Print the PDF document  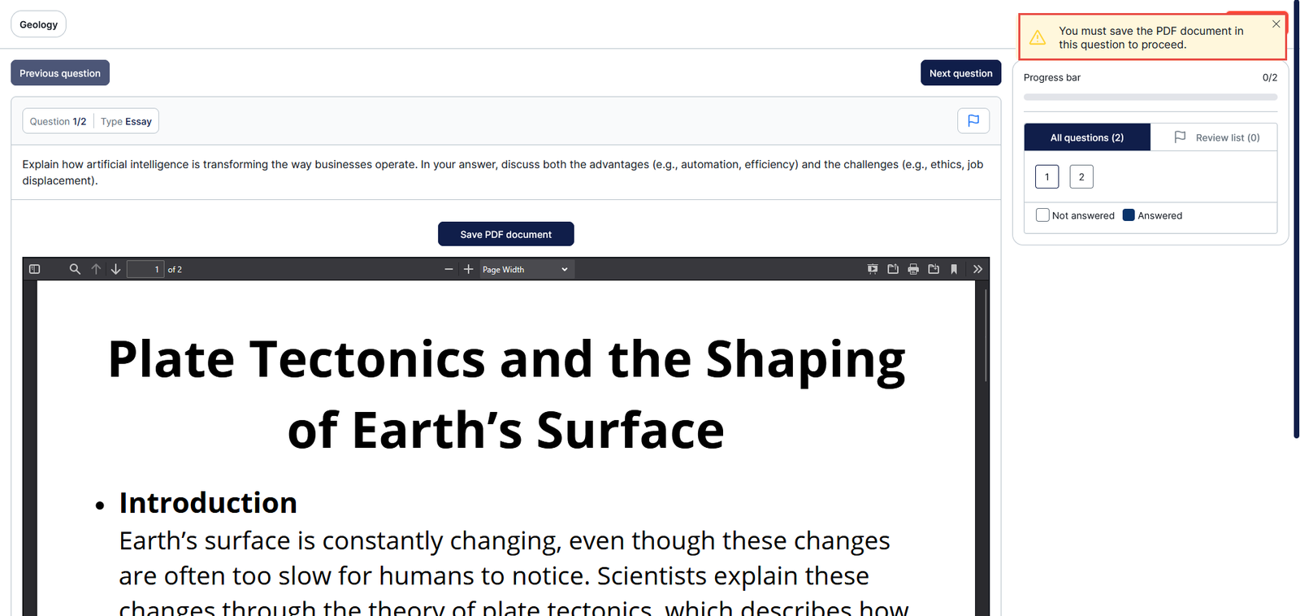[913, 269]
